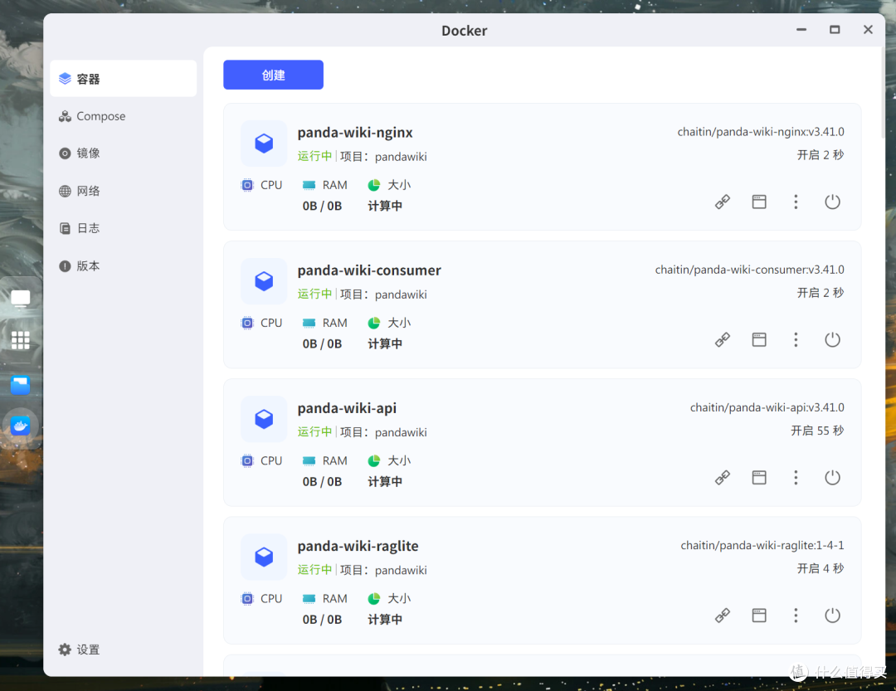The width and height of the screenshot is (896, 691).
Task: Click 大小 pie icon in panda-wiki-nginx
Action: (373, 185)
